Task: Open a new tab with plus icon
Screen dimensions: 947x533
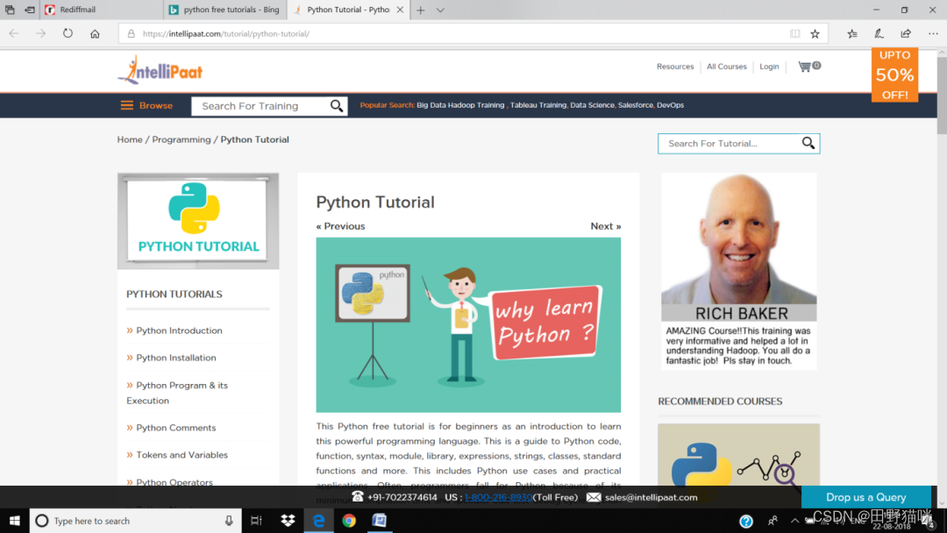Action: pos(421,11)
